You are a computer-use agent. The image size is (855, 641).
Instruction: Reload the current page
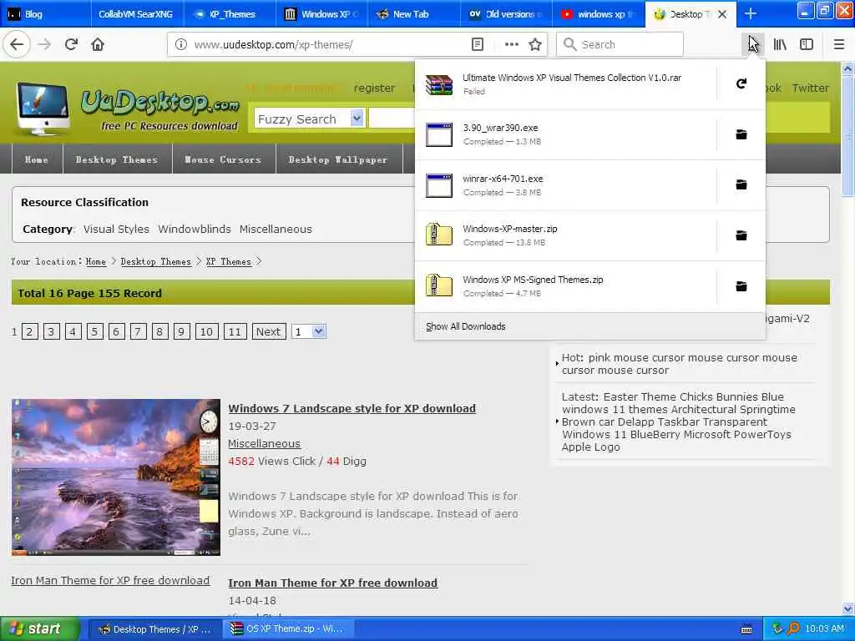pos(71,45)
